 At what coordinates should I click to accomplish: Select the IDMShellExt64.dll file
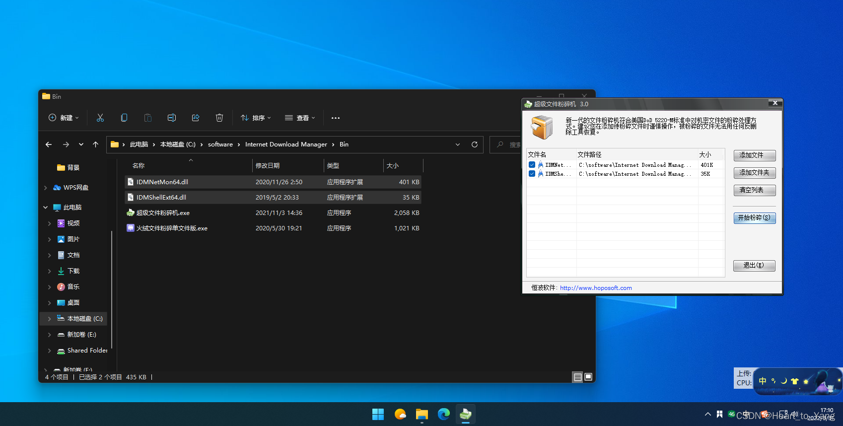click(x=273, y=198)
